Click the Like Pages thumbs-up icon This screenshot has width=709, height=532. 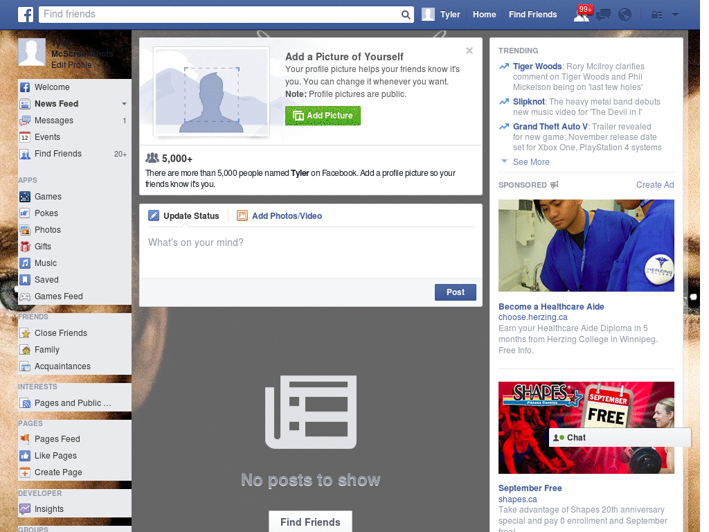click(25, 456)
